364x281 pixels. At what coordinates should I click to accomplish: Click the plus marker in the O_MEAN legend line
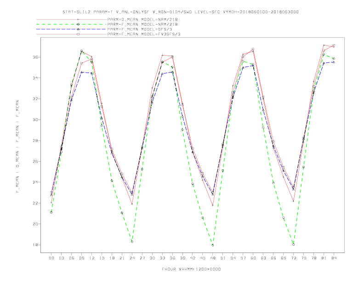(78, 19)
